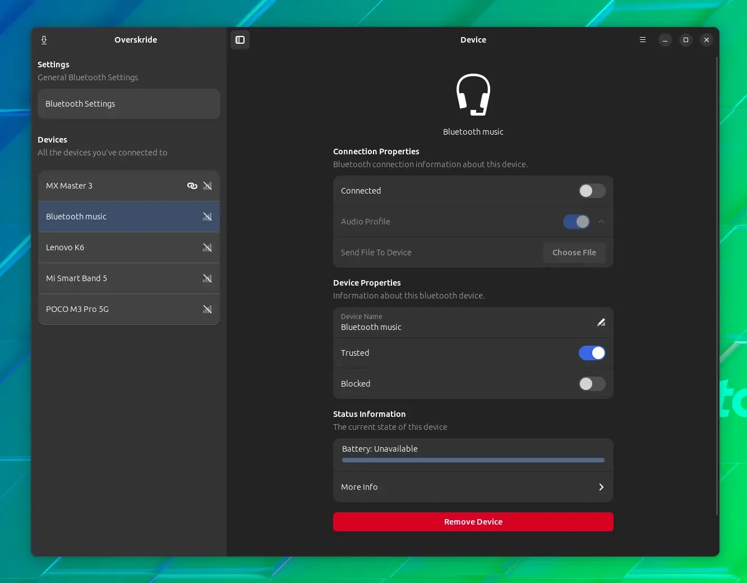Click the Choose File button
The width and height of the screenshot is (747, 583).
pyautogui.click(x=574, y=253)
